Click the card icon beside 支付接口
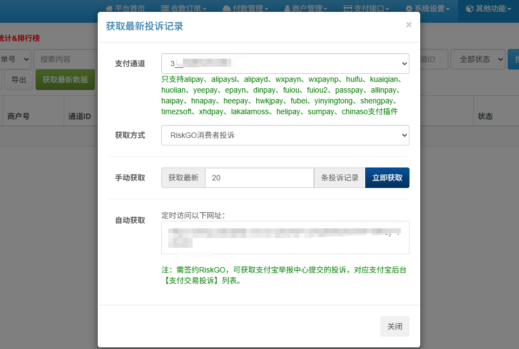This screenshot has height=349, width=519. (x=348, y=9)
